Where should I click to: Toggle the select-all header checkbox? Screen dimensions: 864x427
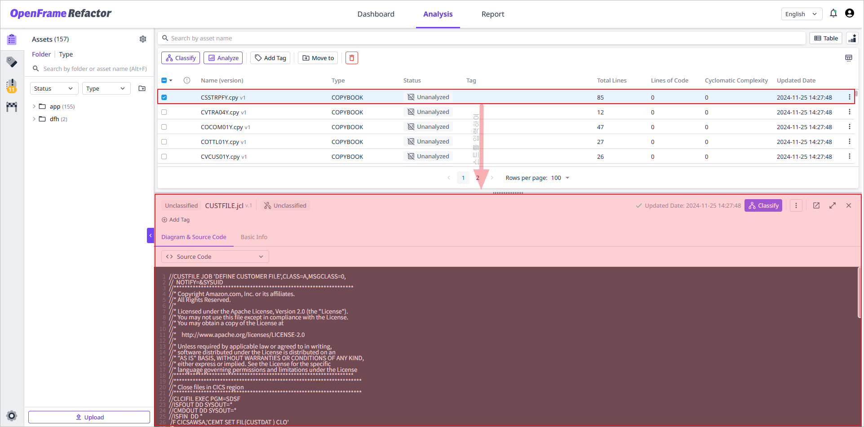[x=164, y=80]
